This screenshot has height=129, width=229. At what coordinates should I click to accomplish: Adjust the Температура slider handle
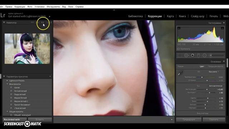click(x=202, y=77)
